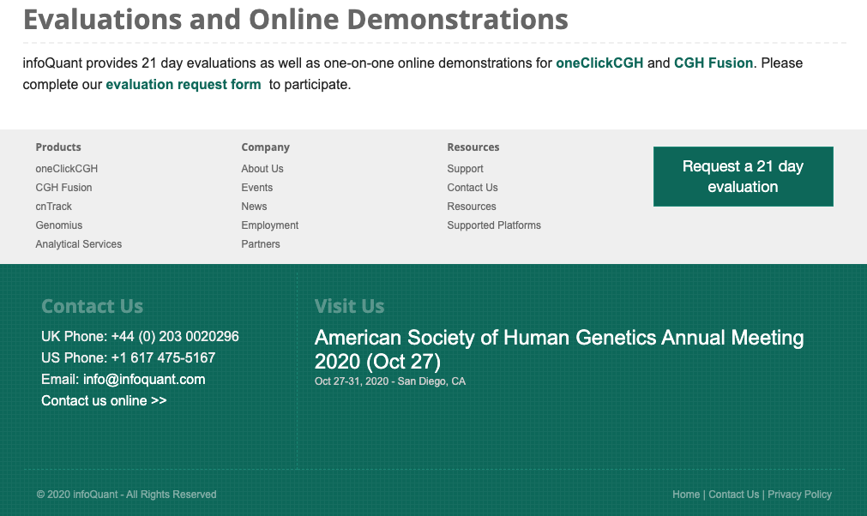867x516 pixels.
Task: Click Contact Us in the Resources column
Action: (x=472, y=188)
